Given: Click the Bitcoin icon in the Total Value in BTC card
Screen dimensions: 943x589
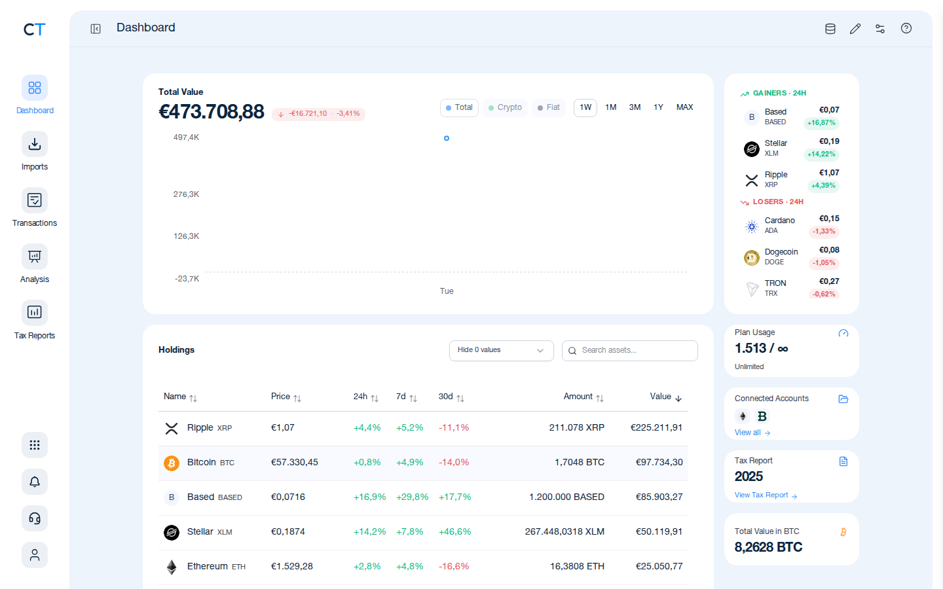Looking at the screenshot, I should pyautogui.click(x=843, y=532).
